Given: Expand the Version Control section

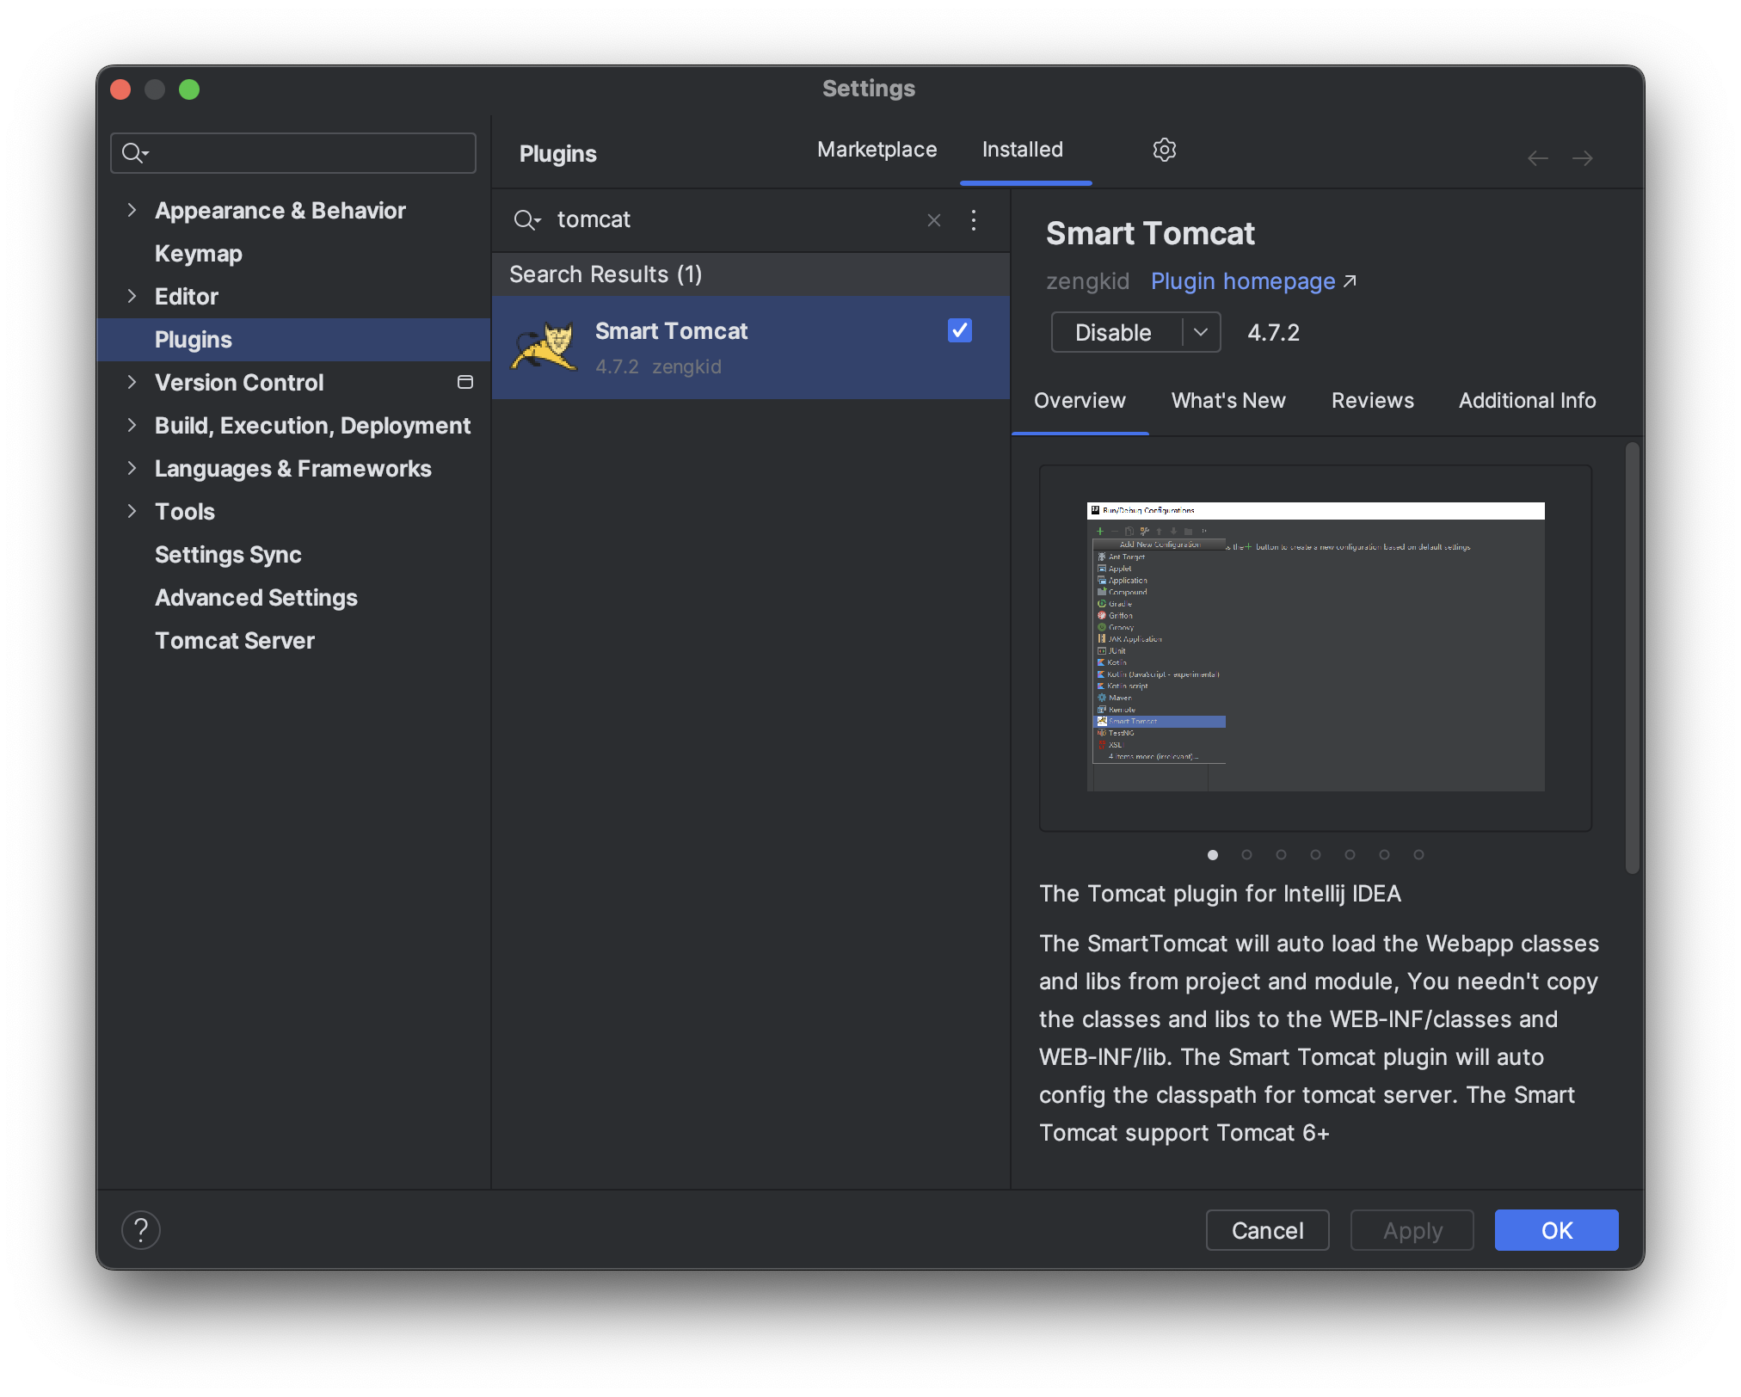Looking at the screenshot, I should [x=132, y=382].
